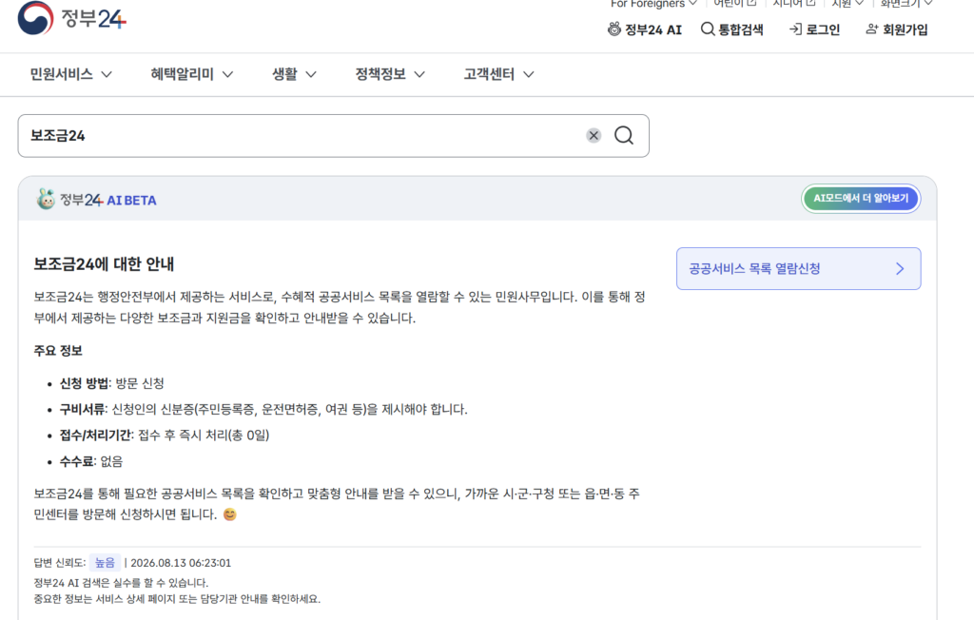
Task: Open the 화면크기 screen size dropdown
Action: pyautogui.click(x=906, y=4)
